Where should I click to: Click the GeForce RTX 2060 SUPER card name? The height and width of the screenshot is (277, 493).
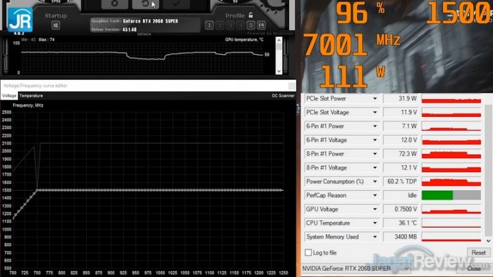[150, 21]
